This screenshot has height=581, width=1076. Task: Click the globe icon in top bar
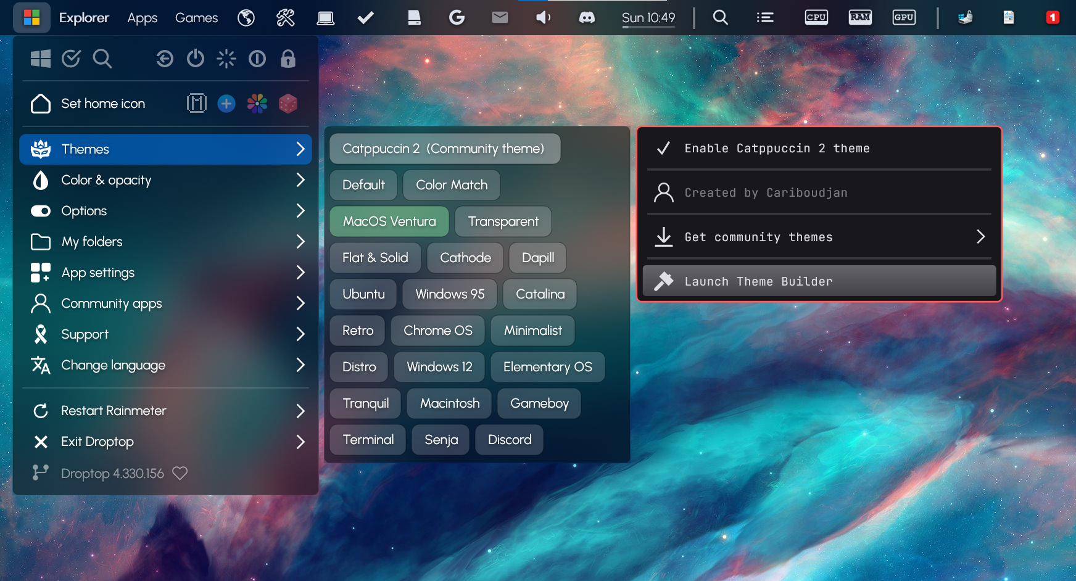(246, 18)
